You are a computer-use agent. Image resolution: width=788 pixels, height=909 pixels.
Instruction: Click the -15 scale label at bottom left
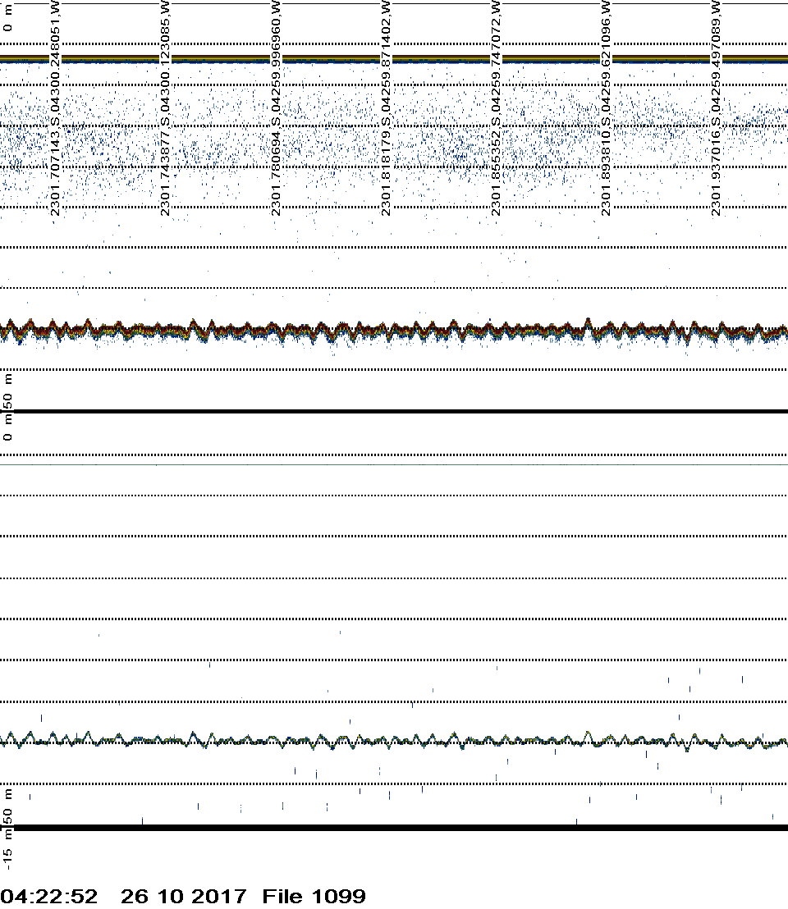point(8,857)
